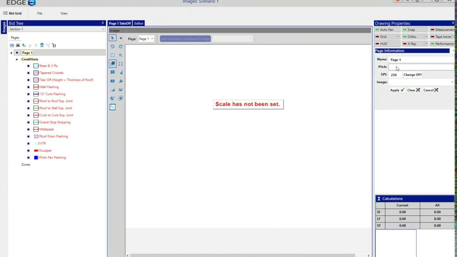The width and height of the screenshot is (457, 257).
Task: Click the Change DPI button
Action: pyautogui.click(x=412, y=75)
